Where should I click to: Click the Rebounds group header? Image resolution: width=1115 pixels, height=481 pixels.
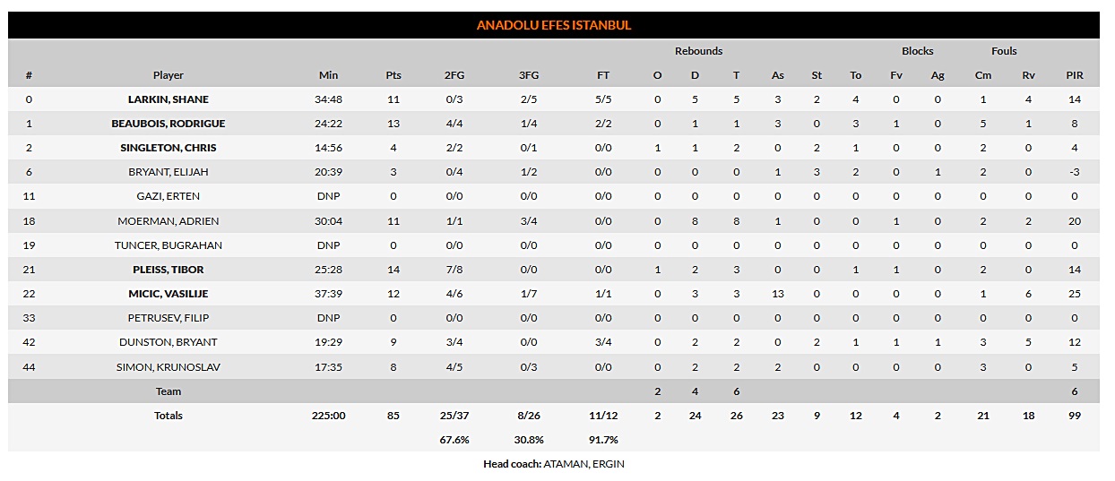pos(698,51)
